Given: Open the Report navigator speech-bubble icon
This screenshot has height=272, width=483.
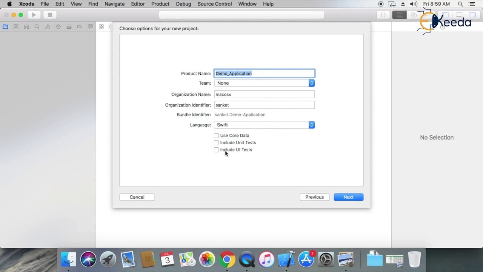Looking at the screenshot, I should tap(90, 27).
